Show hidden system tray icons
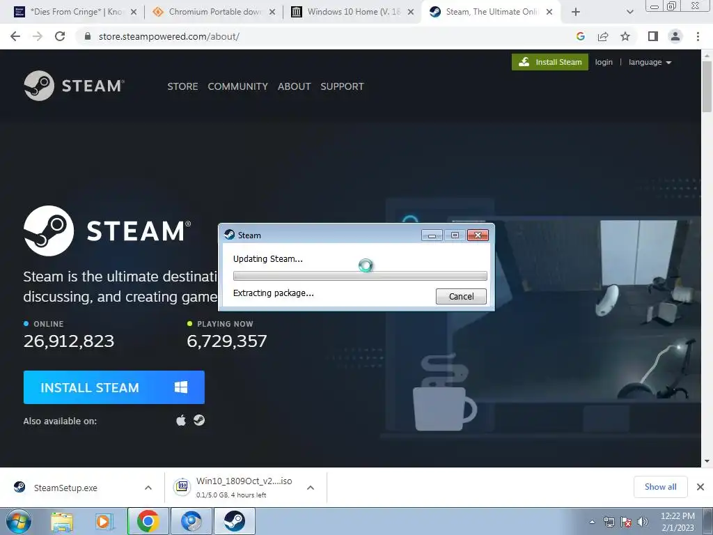This screenshot has height=535, width=713. pos(592,522)
